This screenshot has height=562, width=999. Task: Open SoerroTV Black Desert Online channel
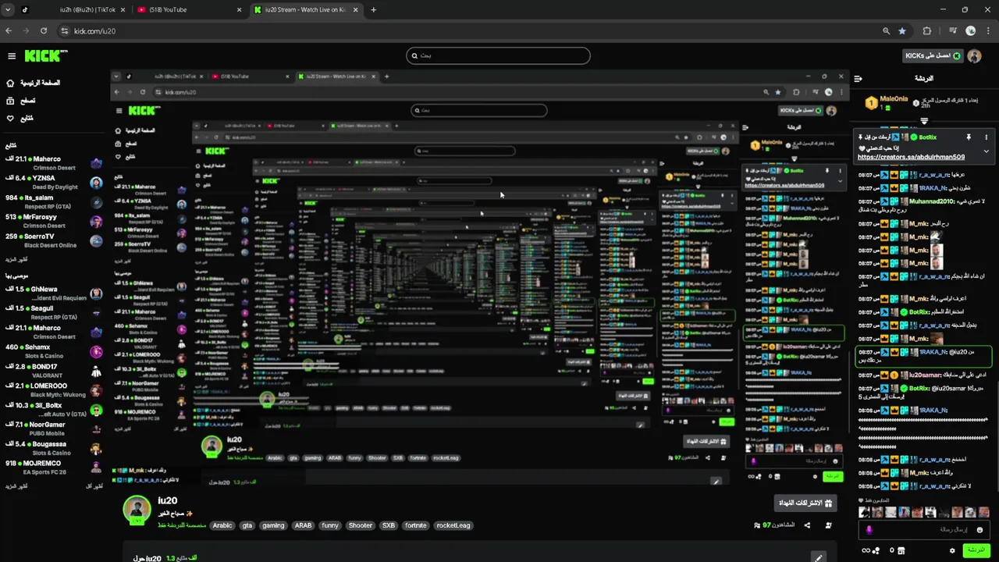53,240
